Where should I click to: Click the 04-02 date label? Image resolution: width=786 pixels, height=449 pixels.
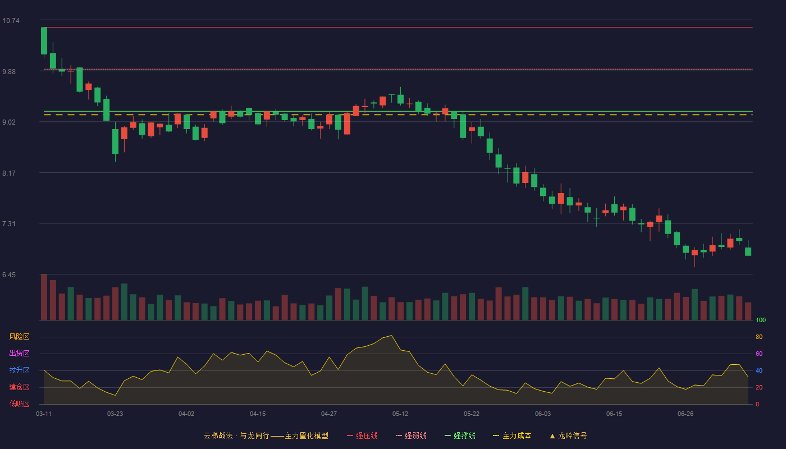[186, 414]
